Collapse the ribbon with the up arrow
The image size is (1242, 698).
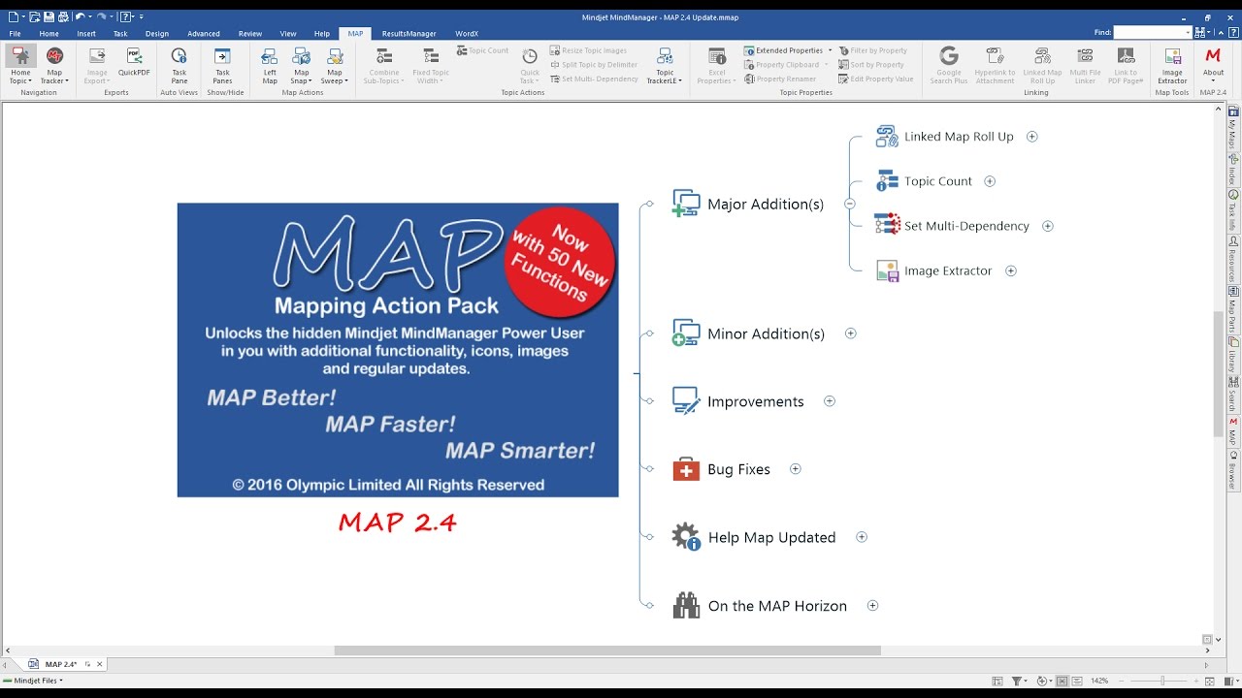(1219, 32)
